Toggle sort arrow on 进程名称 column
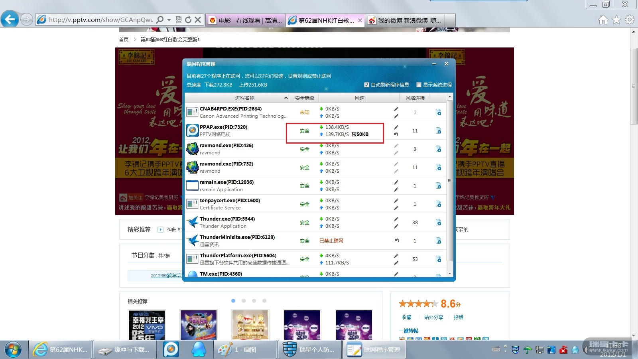This screenshot has height=359, width=638. (286, 98)
